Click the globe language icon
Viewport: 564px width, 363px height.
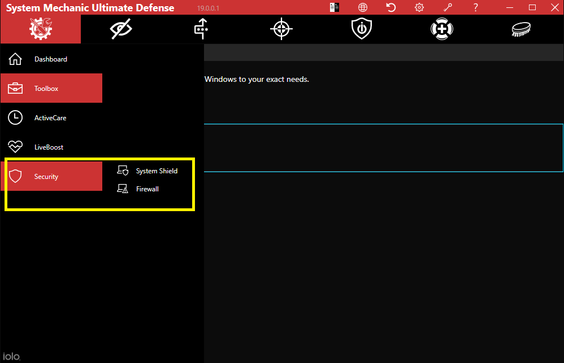[x=363, y=7]
